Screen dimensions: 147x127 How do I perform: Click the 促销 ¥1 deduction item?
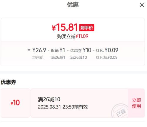(x=58, y=50)
